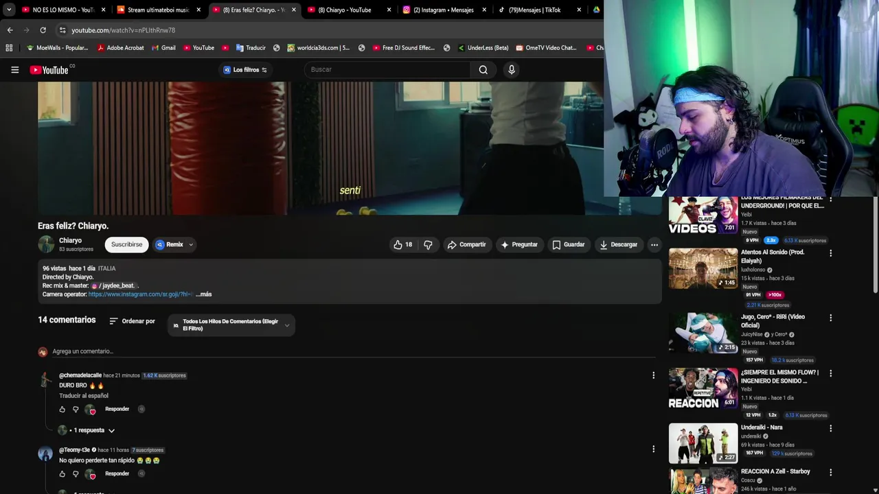This screenshot has height=494, width=879.
Task: Reply to chemadelacalle with Responder
Action: click(x=117, y=409)
